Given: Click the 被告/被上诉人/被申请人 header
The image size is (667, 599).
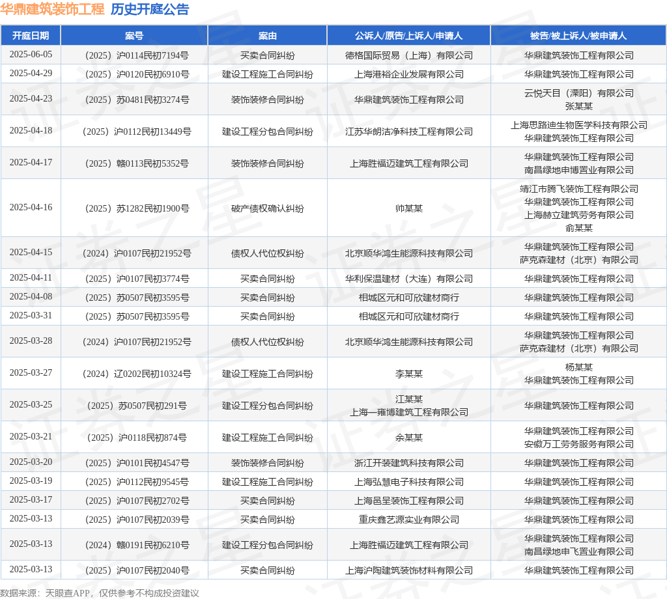Looking at the screenshot, I should (578, 36).
